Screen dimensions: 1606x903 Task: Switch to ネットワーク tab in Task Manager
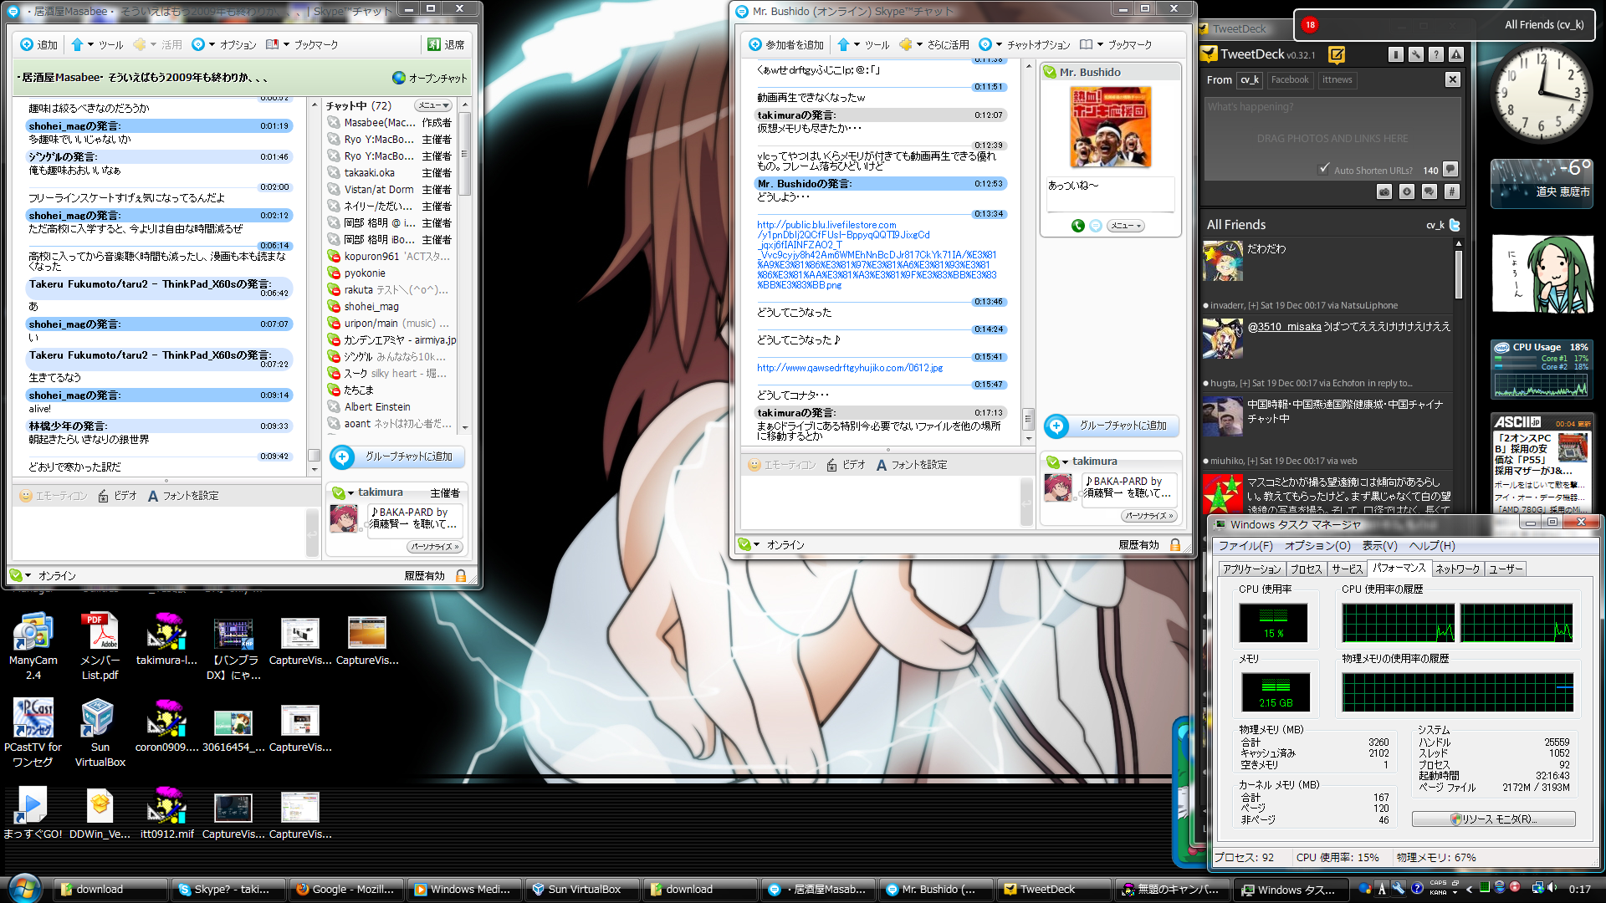[1458, 569]
